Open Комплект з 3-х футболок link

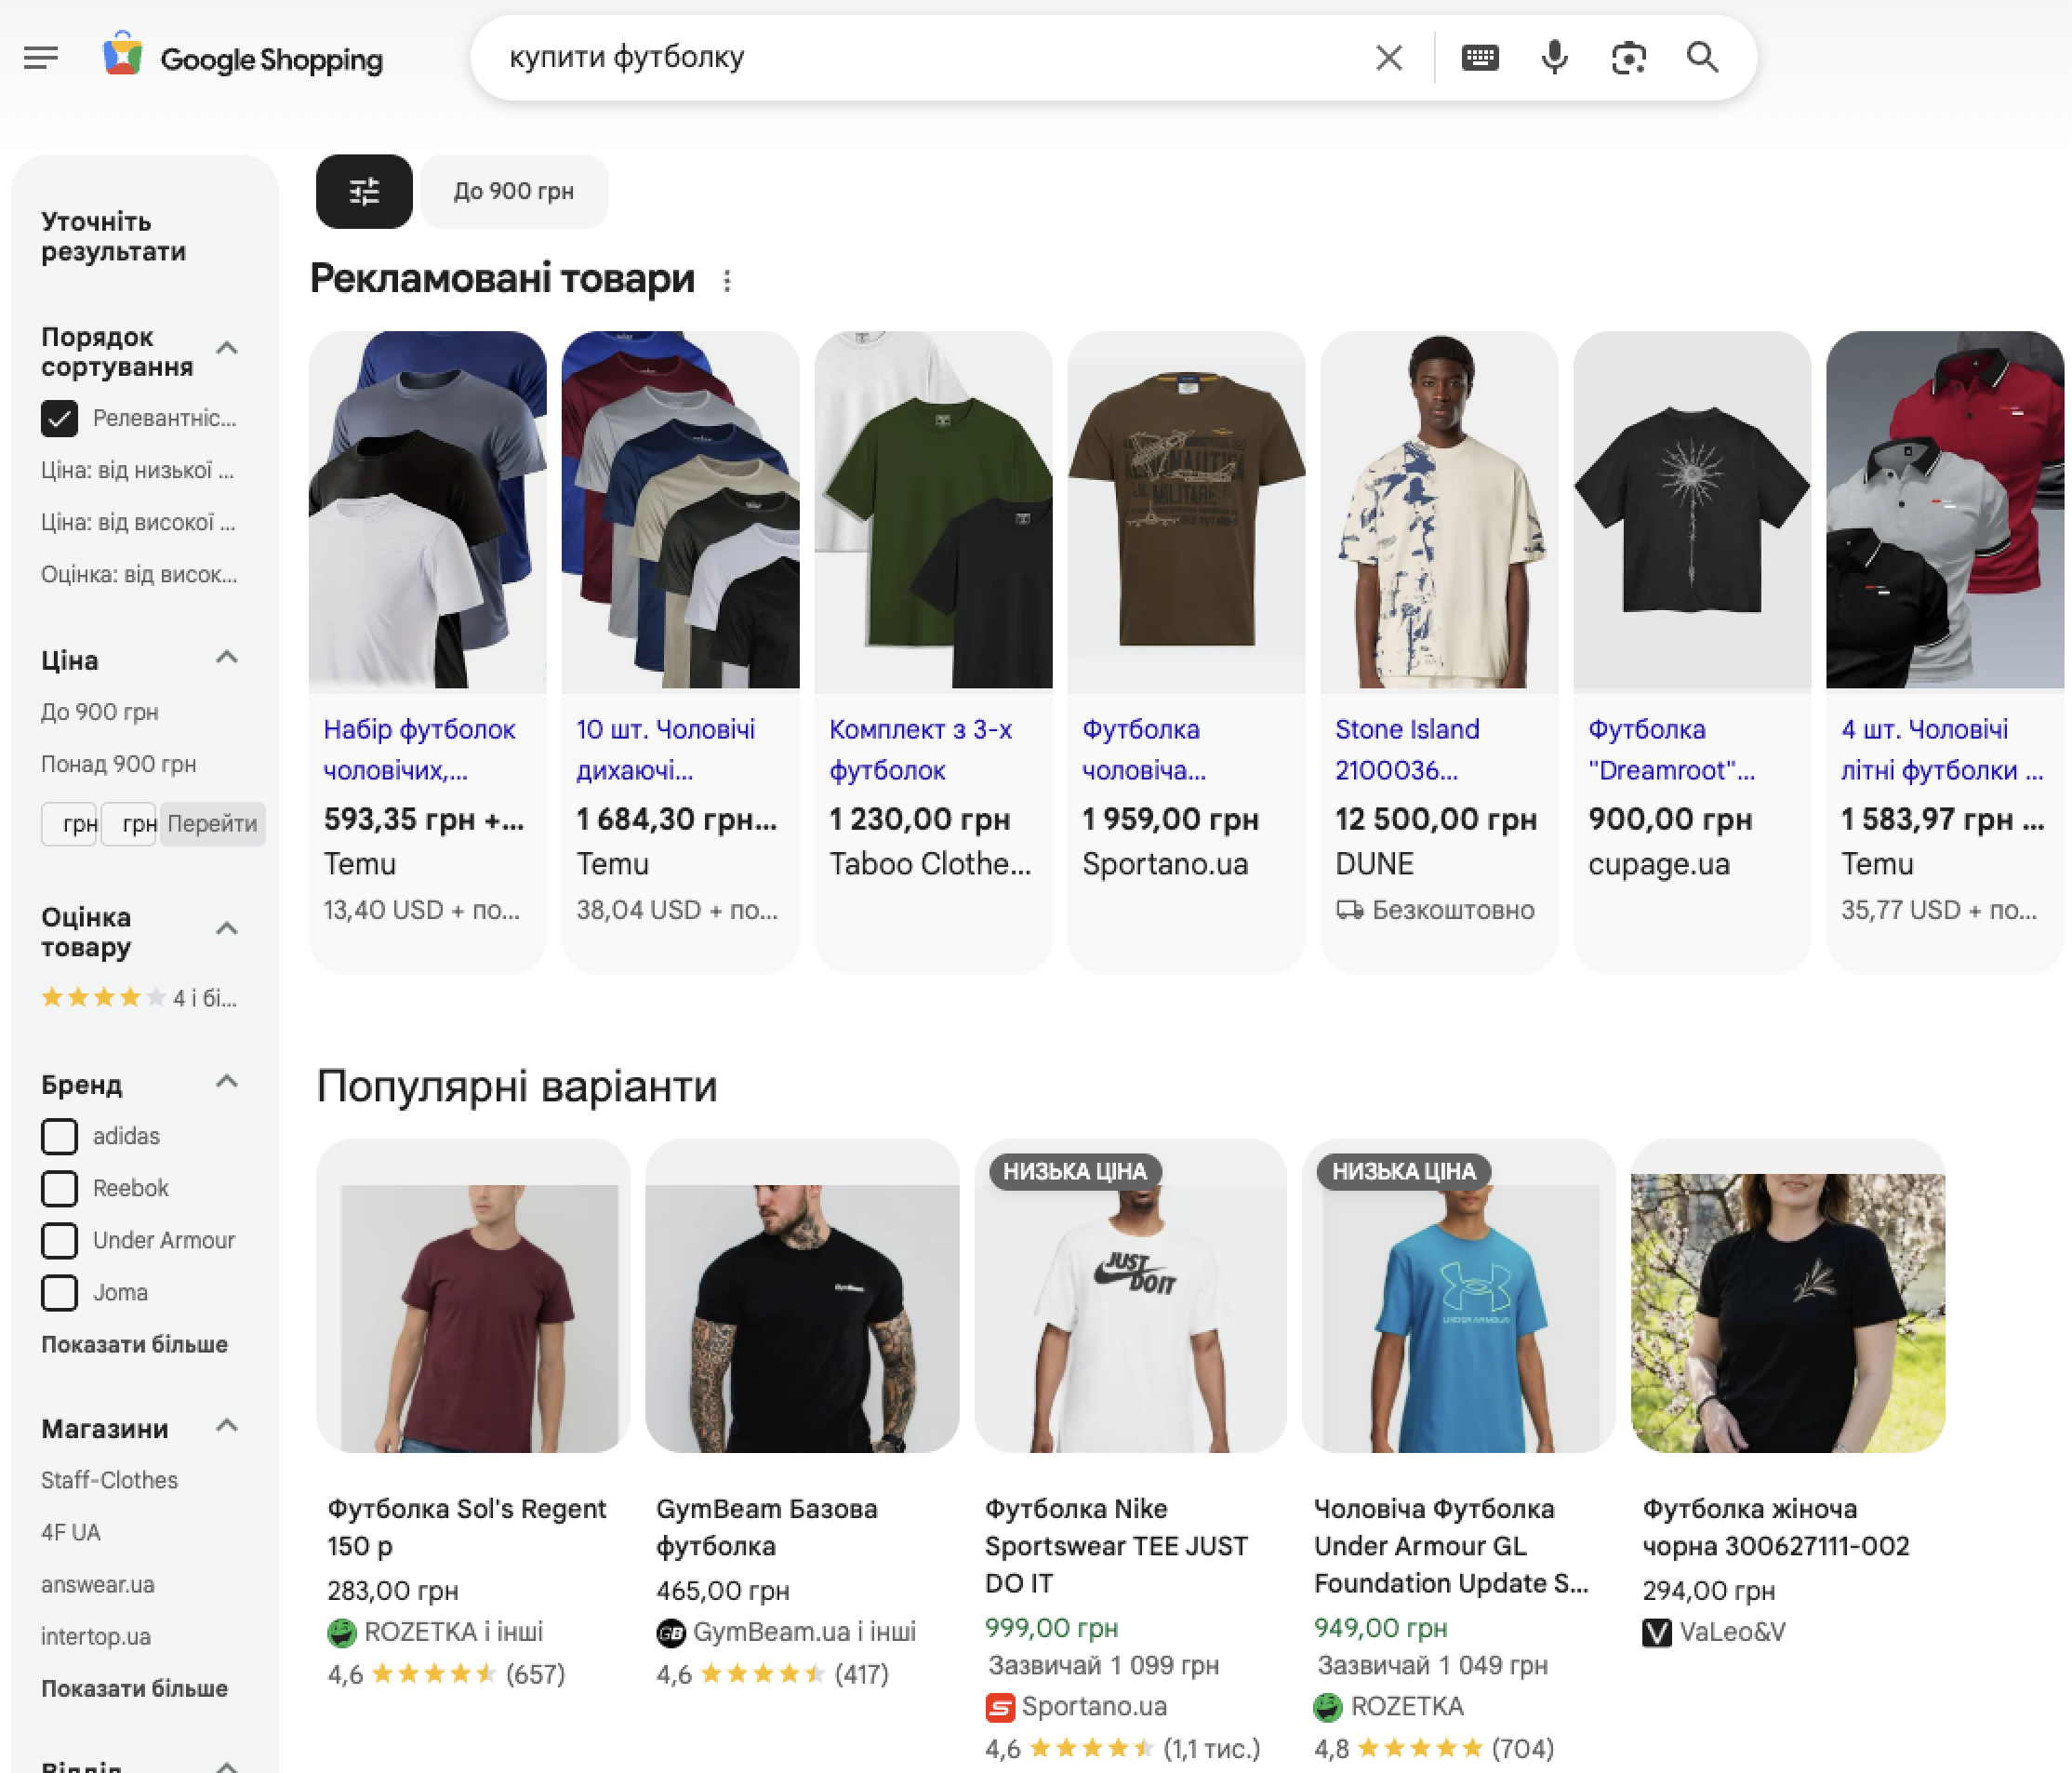[920, 750]
